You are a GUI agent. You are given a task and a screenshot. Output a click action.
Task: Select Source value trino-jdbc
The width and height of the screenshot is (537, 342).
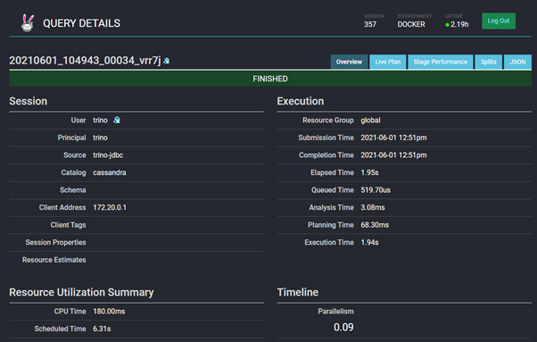(108, 155)
